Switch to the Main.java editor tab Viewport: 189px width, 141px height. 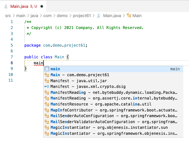(19, 6)
